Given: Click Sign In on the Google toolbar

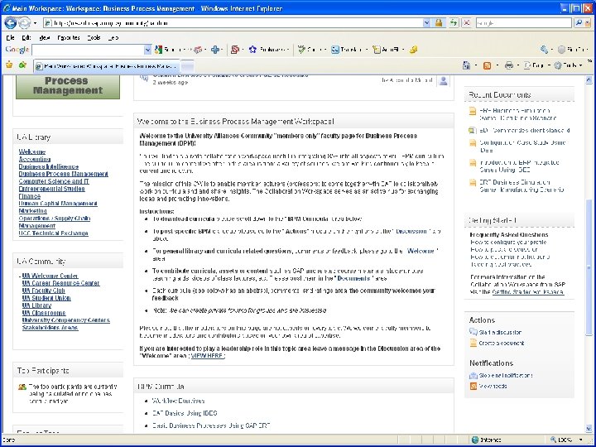Looking at the screenshot, I should tap(573, 50).
